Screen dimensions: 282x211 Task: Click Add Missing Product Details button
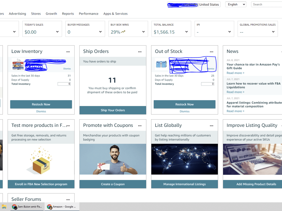252,184
